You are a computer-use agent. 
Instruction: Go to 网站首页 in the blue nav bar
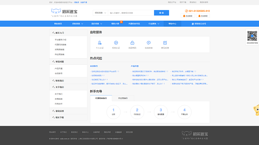tap(58, 24)
